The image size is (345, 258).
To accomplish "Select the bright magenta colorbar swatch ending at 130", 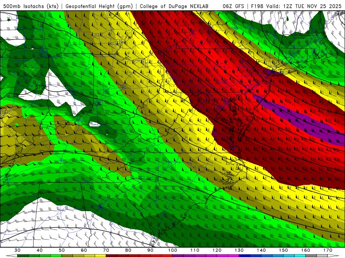I will point(233,255).
